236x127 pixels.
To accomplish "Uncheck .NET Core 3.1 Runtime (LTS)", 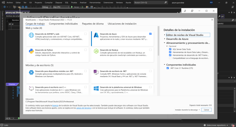I will click(x=168, y=68).
